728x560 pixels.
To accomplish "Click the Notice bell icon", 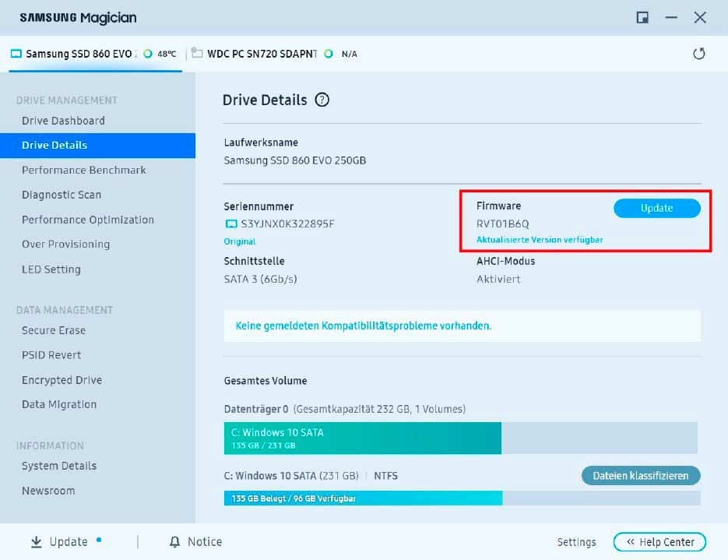I will [173, 541].
